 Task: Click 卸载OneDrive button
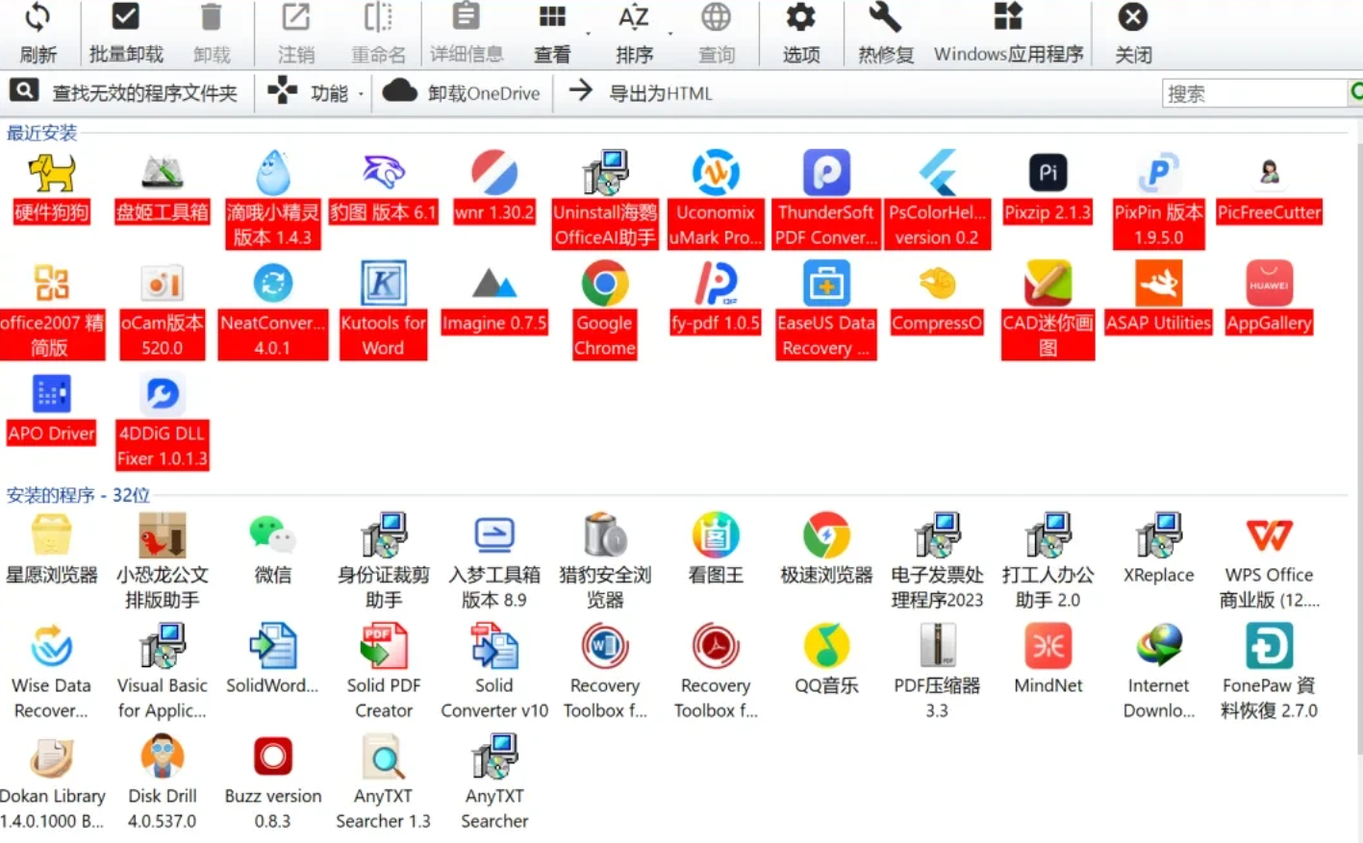[x=463, y=93]
